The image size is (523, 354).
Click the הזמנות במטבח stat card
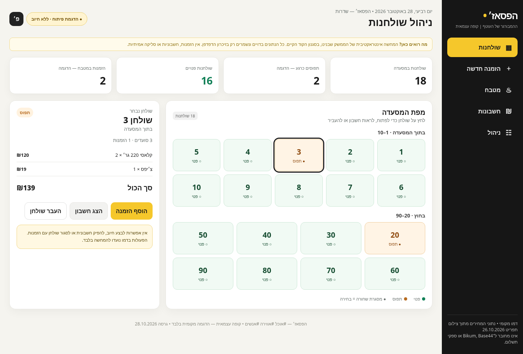(61, 75)
